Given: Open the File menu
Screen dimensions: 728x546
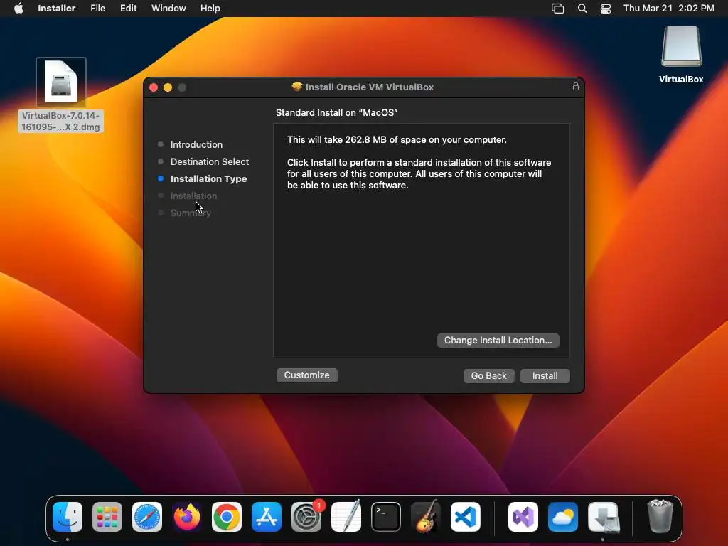Looking at the screenshot, I should pos(97,8).
